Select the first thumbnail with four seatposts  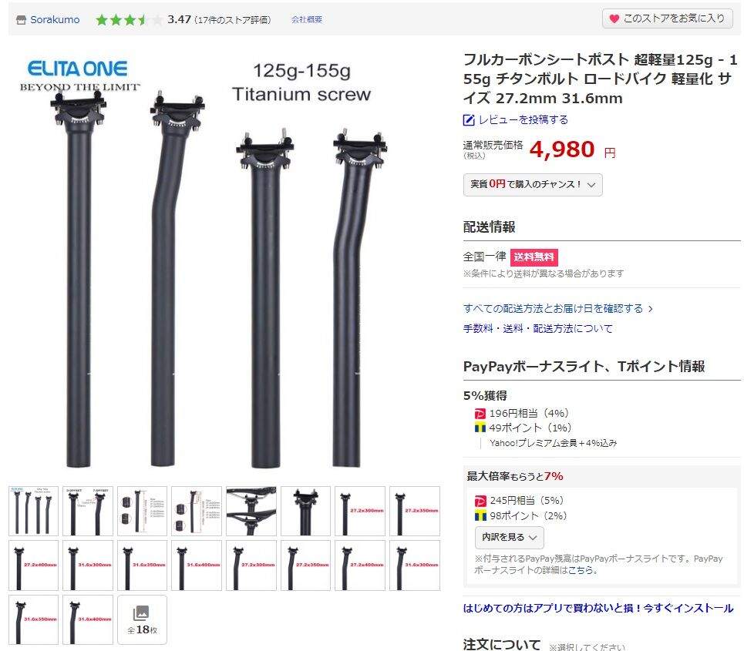(x=33, y=511)
